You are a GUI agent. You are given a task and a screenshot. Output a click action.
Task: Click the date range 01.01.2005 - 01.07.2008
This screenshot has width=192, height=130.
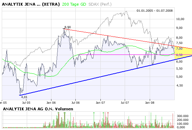pos(155,11)
